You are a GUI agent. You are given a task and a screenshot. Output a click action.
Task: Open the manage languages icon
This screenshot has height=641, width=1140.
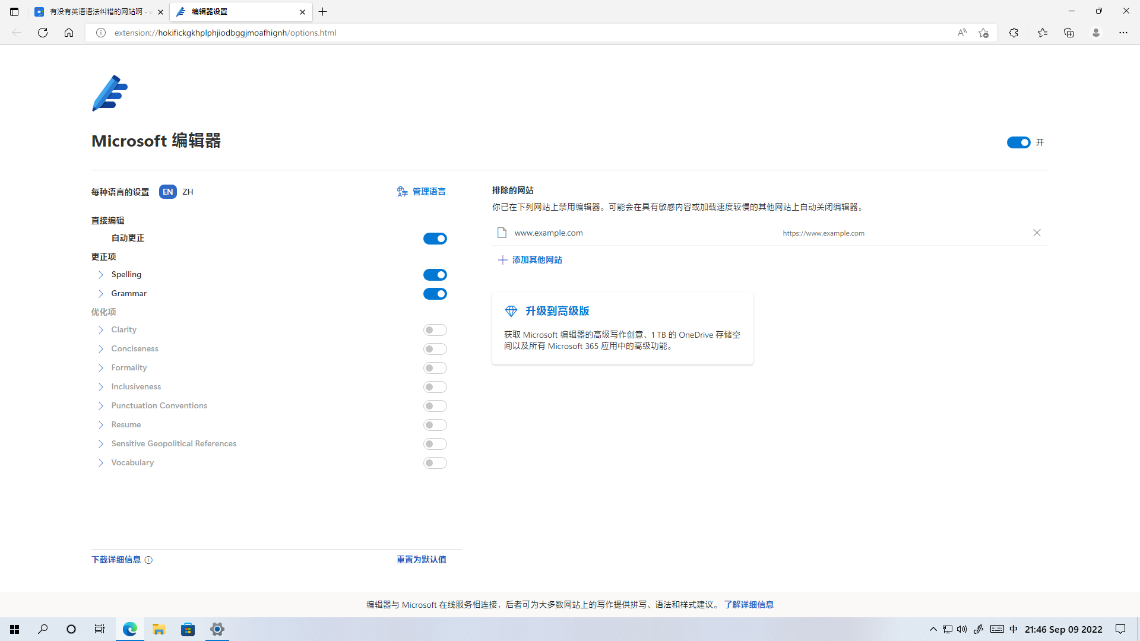coord(403,192)
